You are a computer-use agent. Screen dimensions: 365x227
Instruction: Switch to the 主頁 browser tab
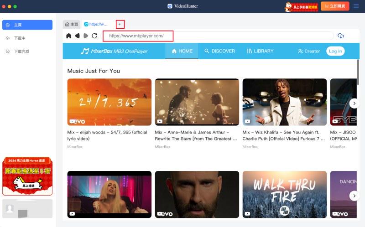[72, 24]
